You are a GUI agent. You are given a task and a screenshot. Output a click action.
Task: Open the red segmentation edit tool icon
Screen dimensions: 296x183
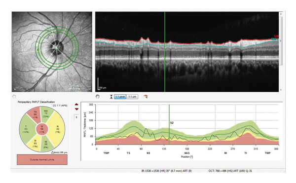point(146,97)
